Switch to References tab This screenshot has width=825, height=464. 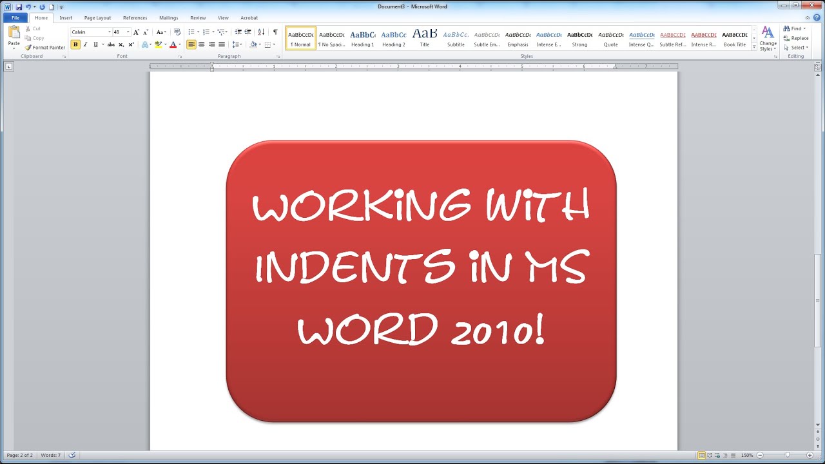pos(135,18)
